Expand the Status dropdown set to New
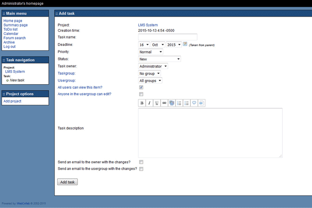 point(159,59)
